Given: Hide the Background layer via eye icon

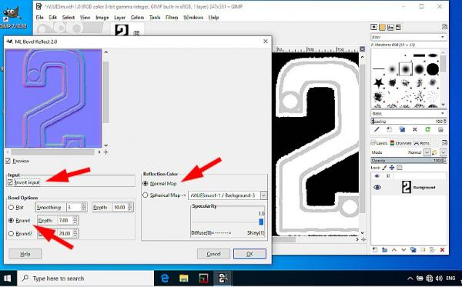Looking at the screenshot, I should [377, 188].
